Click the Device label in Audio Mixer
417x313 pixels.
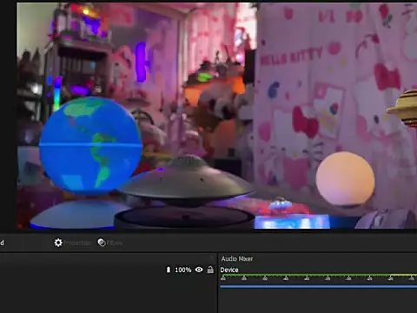pos(229,270)
